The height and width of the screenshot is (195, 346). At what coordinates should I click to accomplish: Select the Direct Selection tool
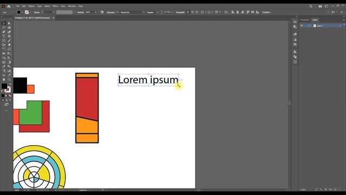point(9,23)
